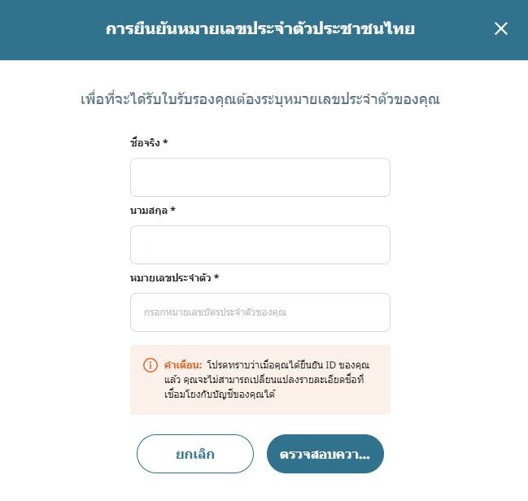Click the นามสกุล field label
Viewport: 528px width, 501px height.
click(x=149, y=211)
